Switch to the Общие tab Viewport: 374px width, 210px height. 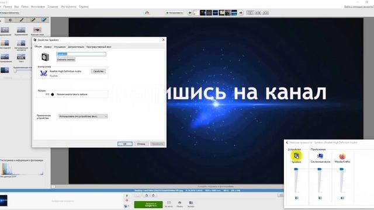(x=38, y=47)
